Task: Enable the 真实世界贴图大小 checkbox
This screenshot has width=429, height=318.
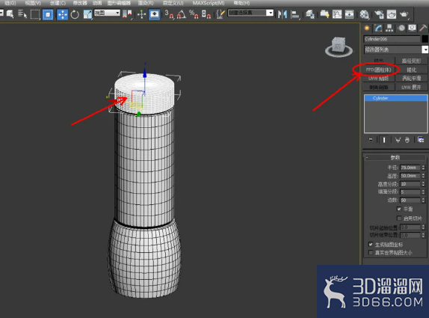Action: click(371, 253)
